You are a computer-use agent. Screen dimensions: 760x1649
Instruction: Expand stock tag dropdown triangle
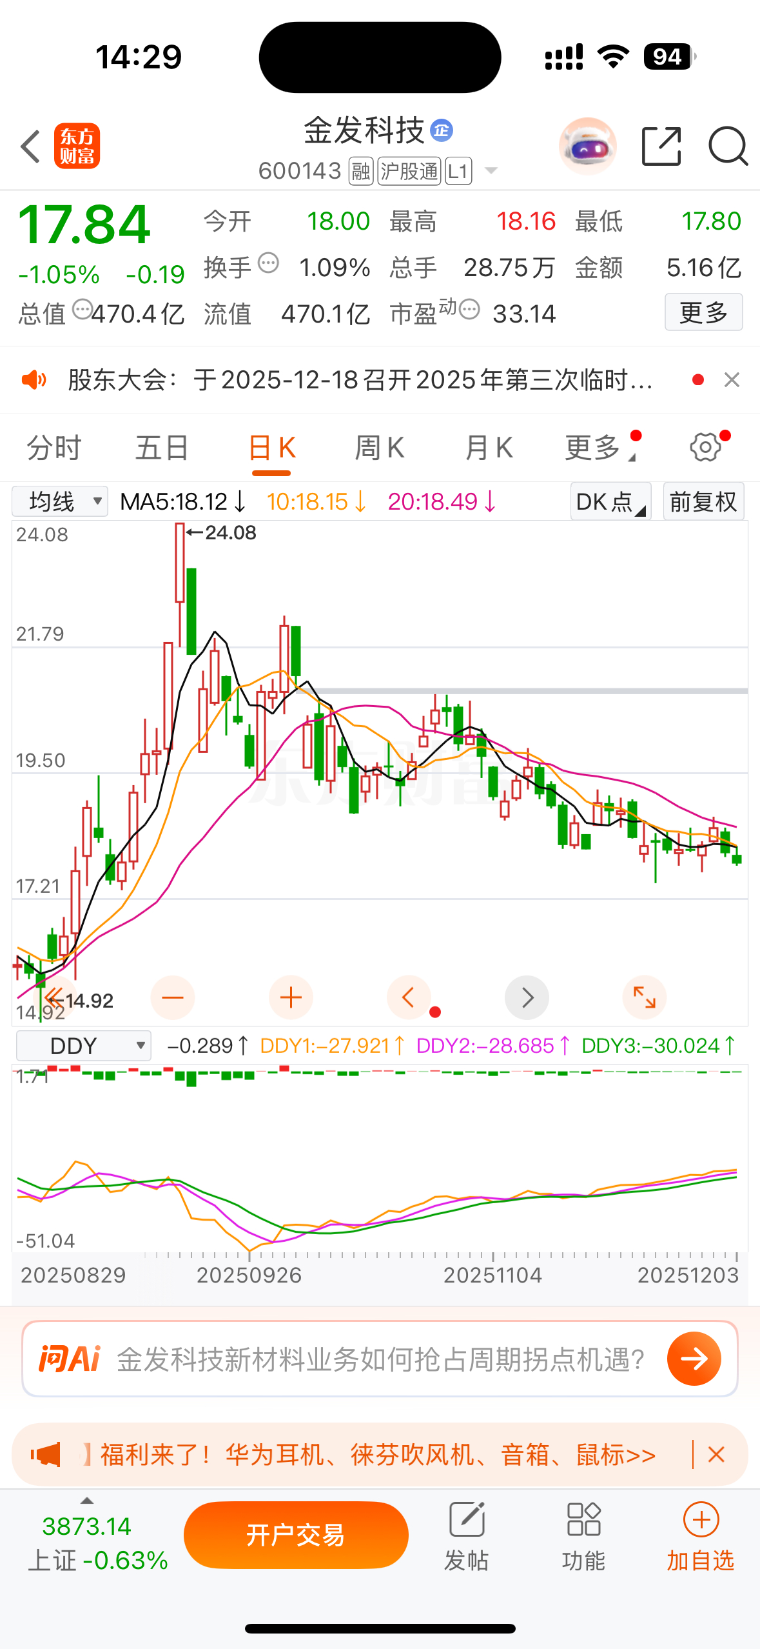pyautogui.click(x=491, y=171)
